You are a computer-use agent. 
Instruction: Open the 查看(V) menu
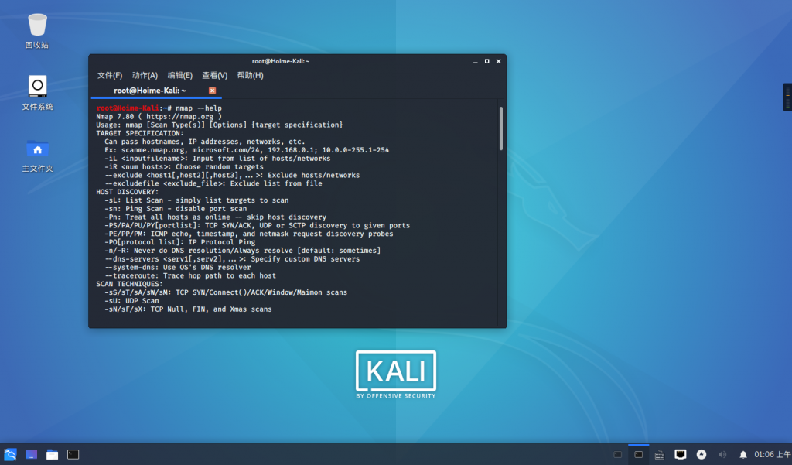pos(215,75)
